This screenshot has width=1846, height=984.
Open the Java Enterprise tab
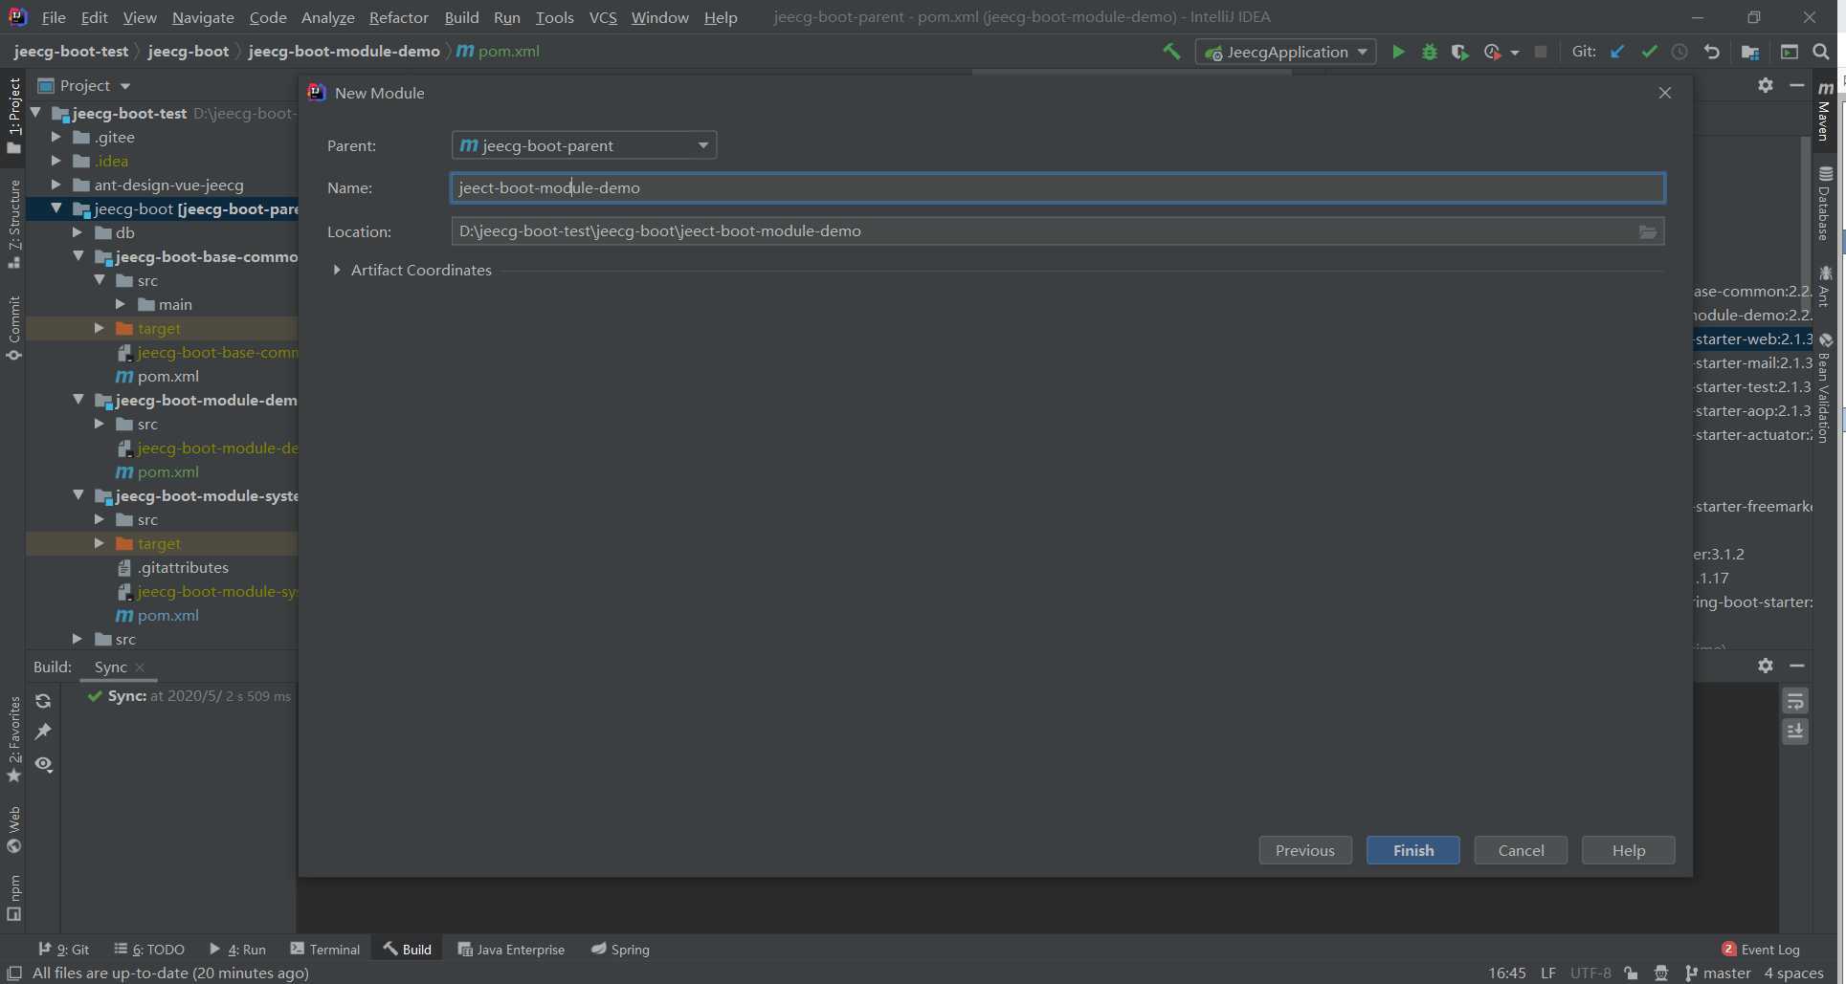(x=511, y=950)
